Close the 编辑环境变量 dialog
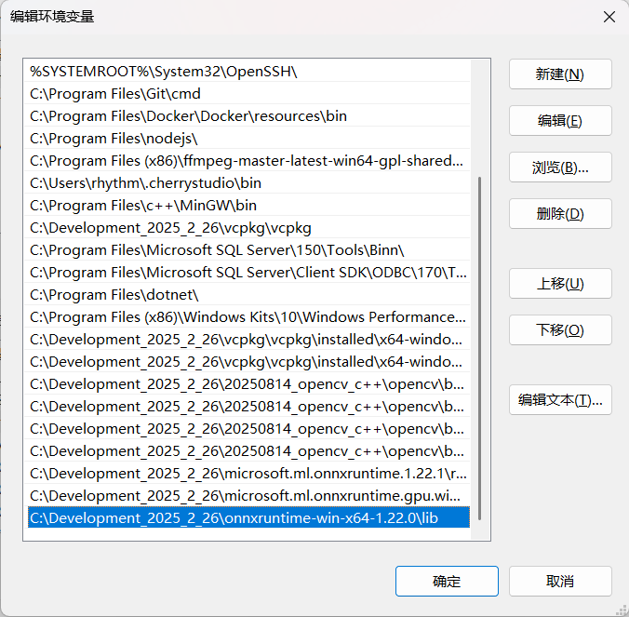629x617 pixels. tap(609, 17)
